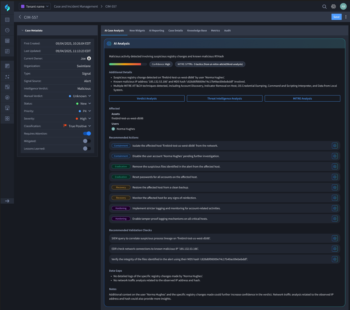The height and width of the screenshot is (310, 350).
Task: Turn on the Lessons Learned toggle
Action: (86, 148)
